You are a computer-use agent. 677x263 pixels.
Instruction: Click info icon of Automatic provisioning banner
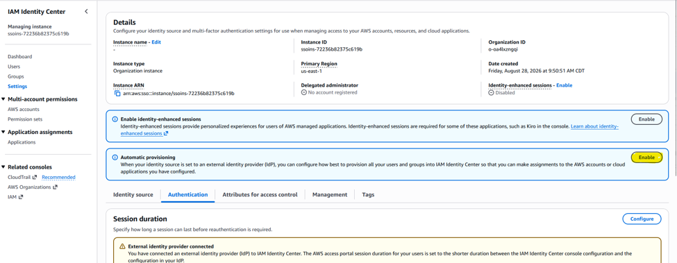[115, 158]
